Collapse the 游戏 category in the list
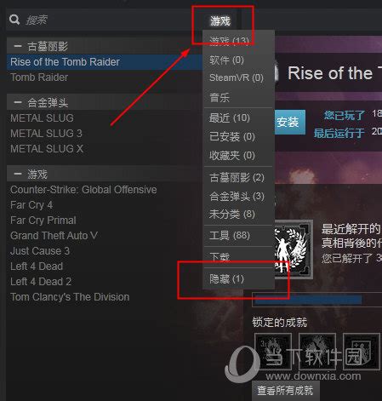The height and width of the screenshot is (401, 382). tap(18, 174)
